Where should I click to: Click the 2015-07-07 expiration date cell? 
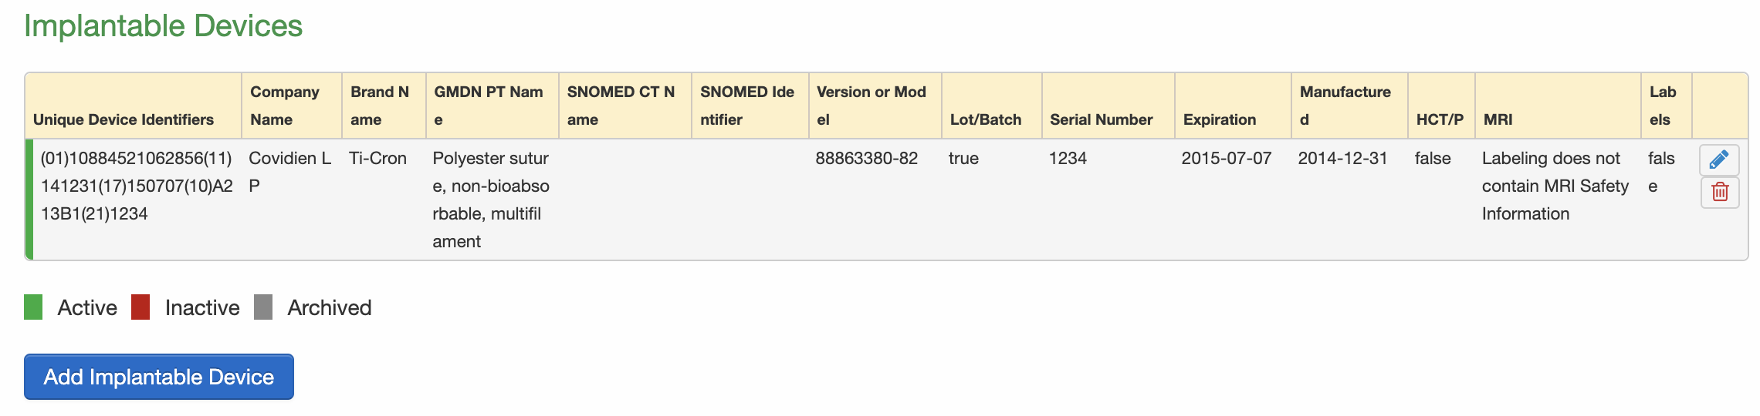pos(1226,158)
